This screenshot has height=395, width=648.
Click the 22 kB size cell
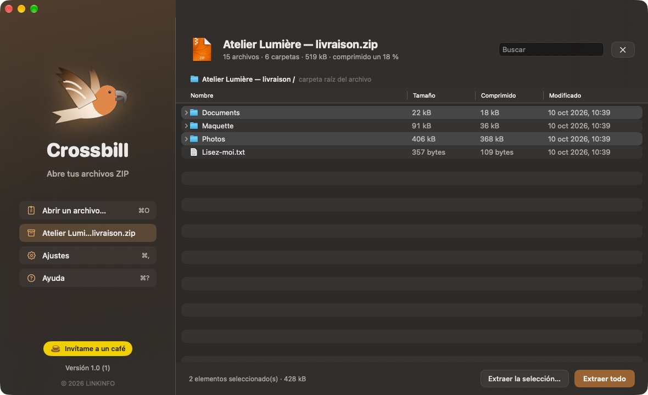pos(421,112)
